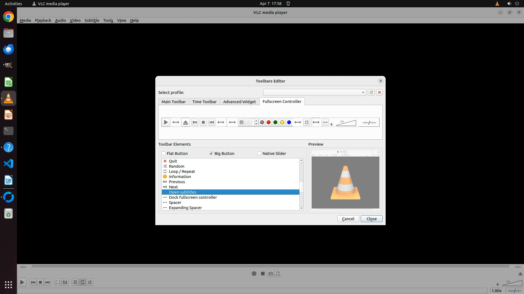Open the Subtitle menu
This screenshot has height=294, width=524.
pos(92,20)
